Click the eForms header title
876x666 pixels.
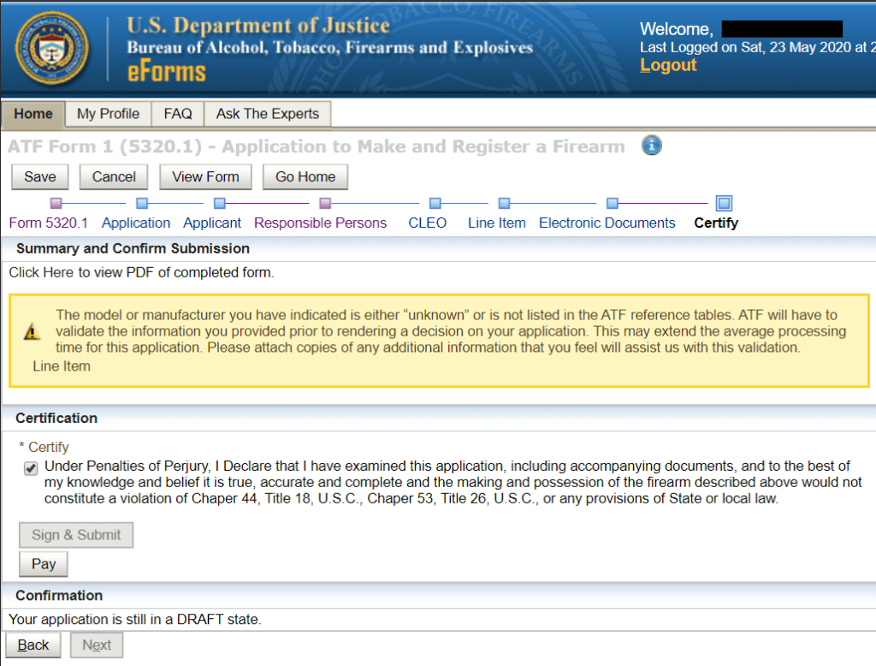(167, 73)
